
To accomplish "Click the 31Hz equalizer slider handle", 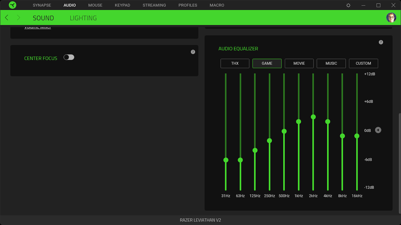I will pyautogui.click(x=226, y=160).
